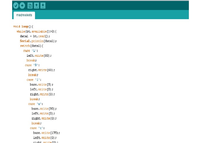
Task: Click the 'base.write(90);' line
Action: point(44,109)
